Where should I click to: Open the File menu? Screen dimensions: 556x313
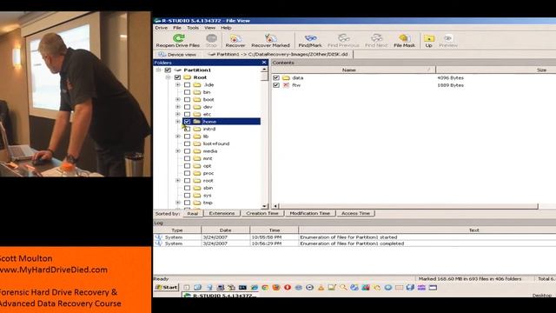[x=177, y=28]
